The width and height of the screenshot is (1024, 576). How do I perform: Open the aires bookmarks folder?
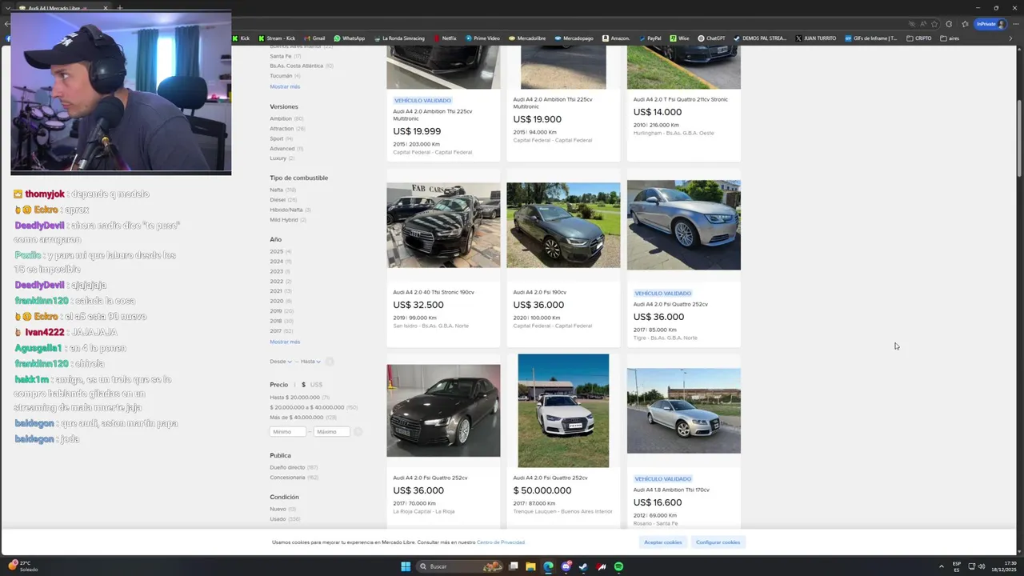(x=950, y=38)
